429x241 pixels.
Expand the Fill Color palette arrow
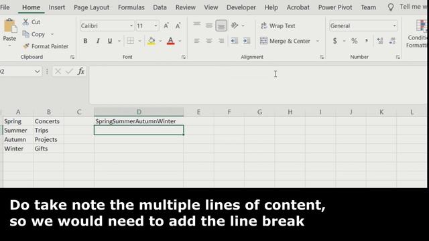[x=160, y=42]
